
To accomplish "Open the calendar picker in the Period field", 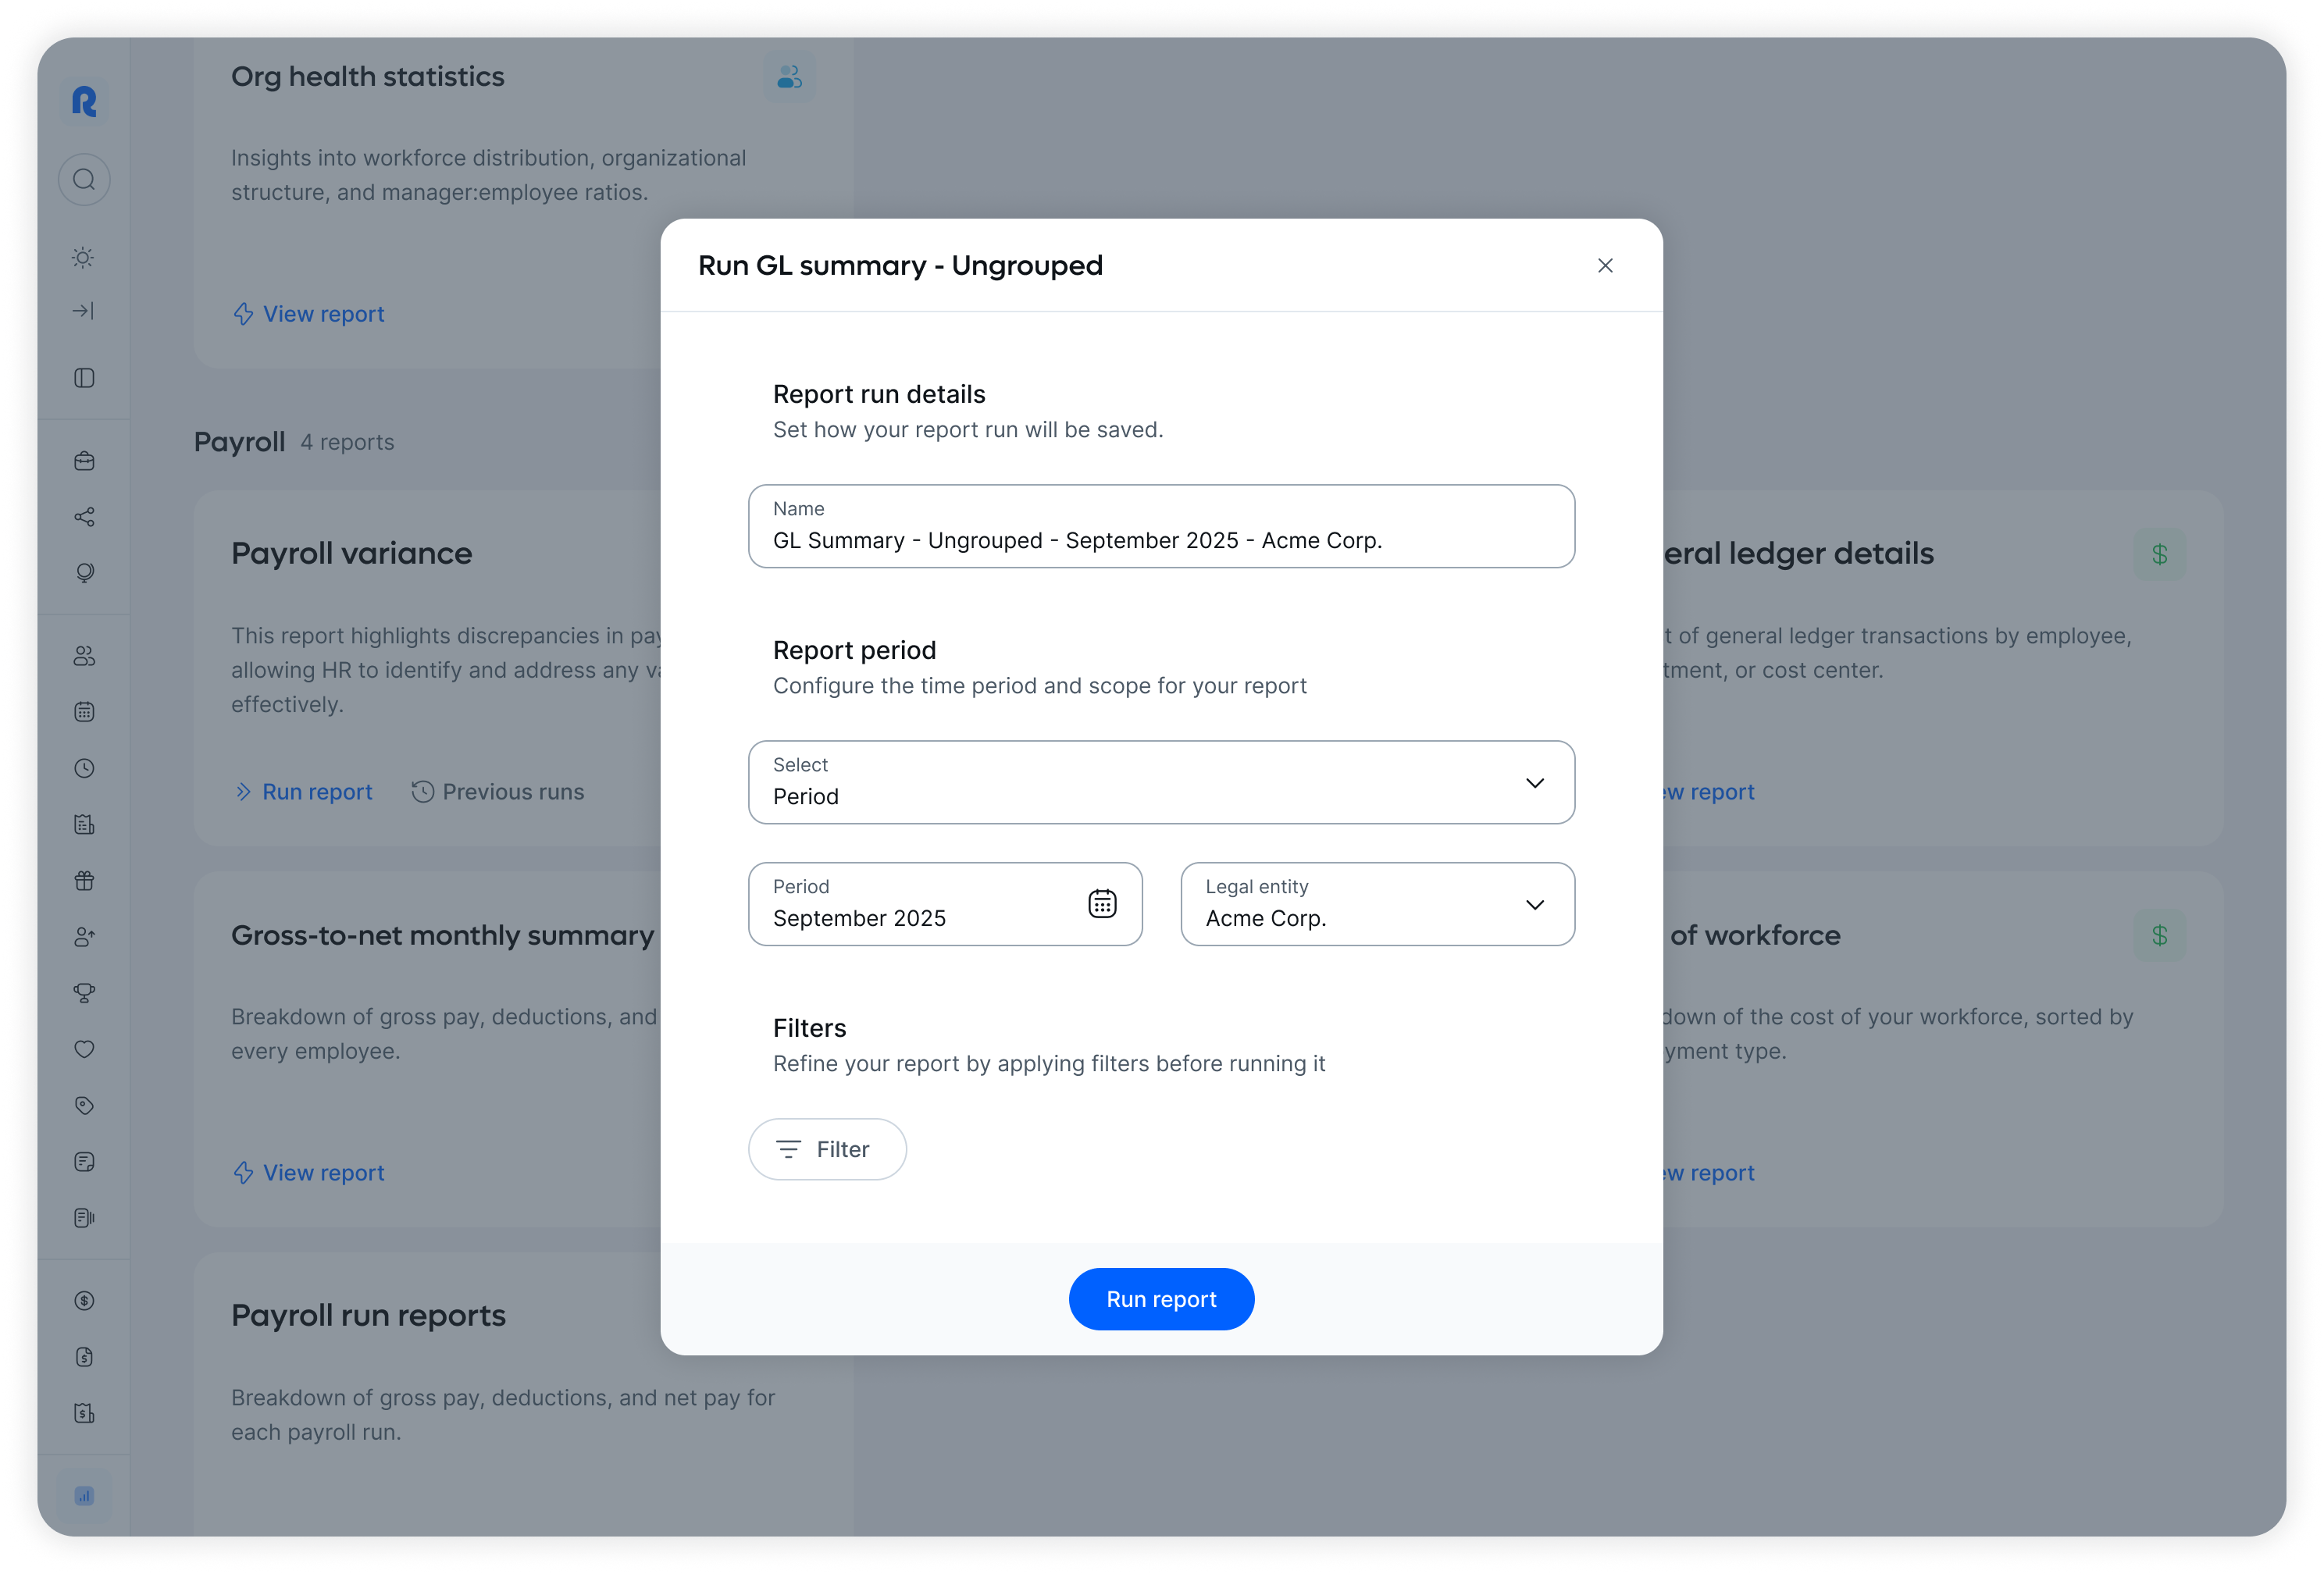I will 1102,904.
